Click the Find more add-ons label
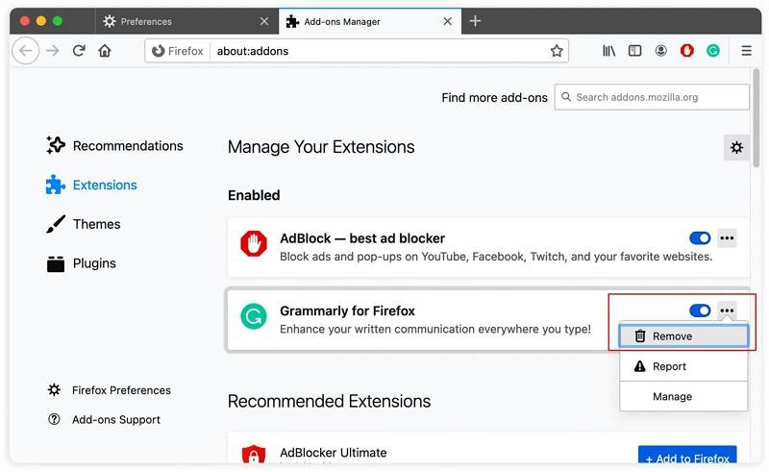This screenshot has height=472, width=769. 494,98
